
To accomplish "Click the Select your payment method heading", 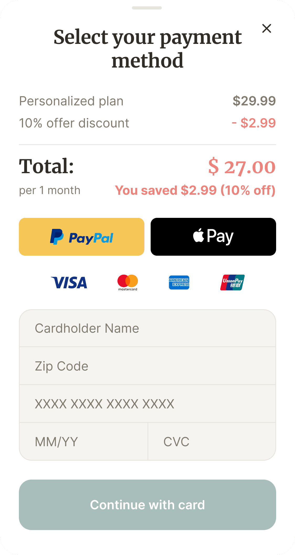I will [147, 49].
